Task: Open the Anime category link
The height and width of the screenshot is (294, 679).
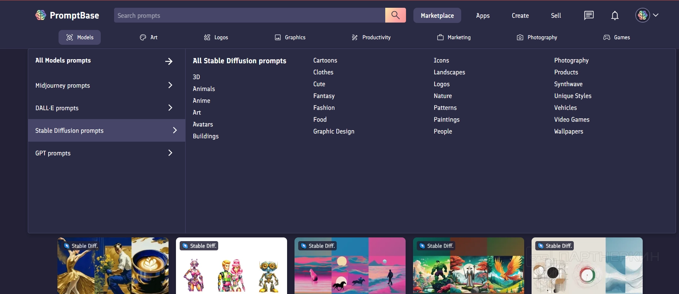Action: (202, 101)
